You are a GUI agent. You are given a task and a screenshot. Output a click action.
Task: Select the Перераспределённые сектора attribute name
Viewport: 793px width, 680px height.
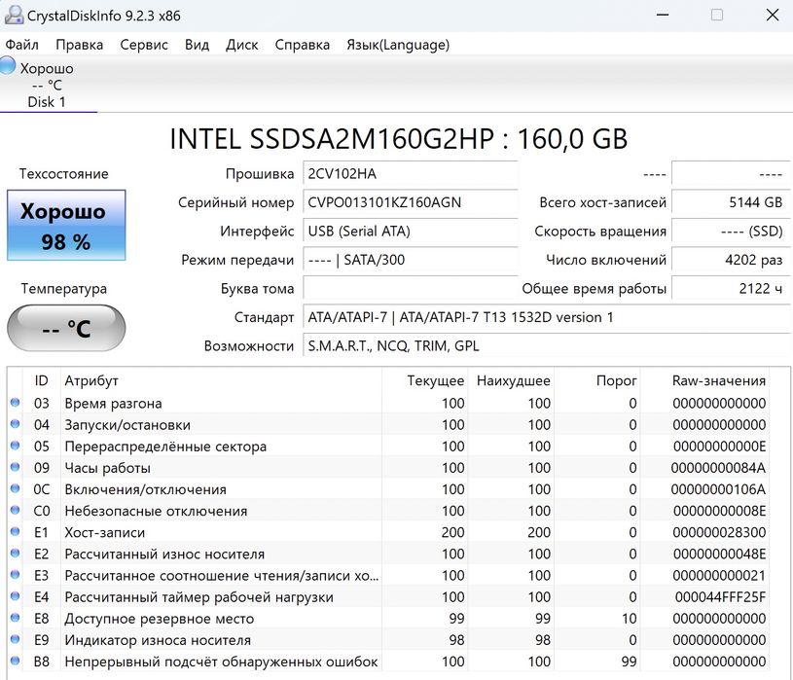165,447
